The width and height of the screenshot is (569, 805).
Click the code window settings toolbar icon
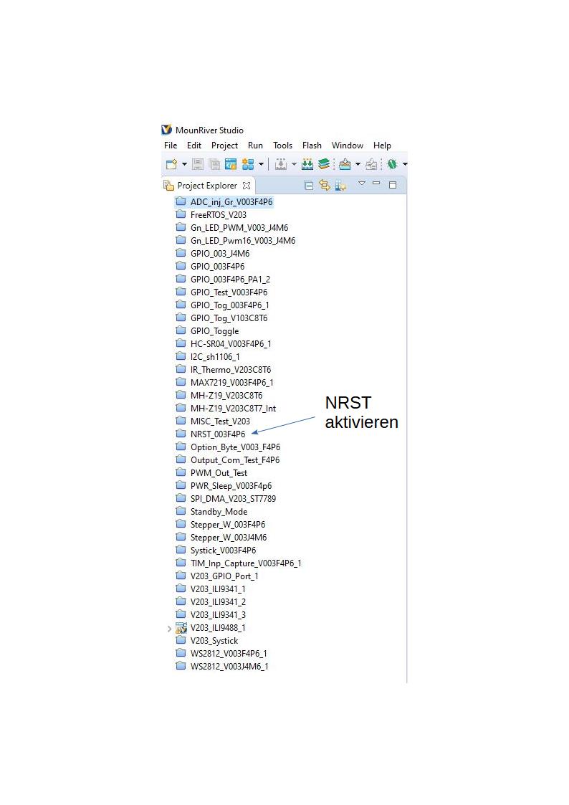pos(231,164)
